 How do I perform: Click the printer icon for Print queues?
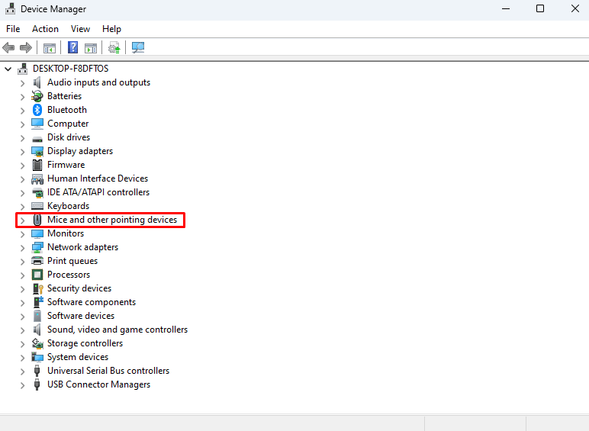[37, 261]
